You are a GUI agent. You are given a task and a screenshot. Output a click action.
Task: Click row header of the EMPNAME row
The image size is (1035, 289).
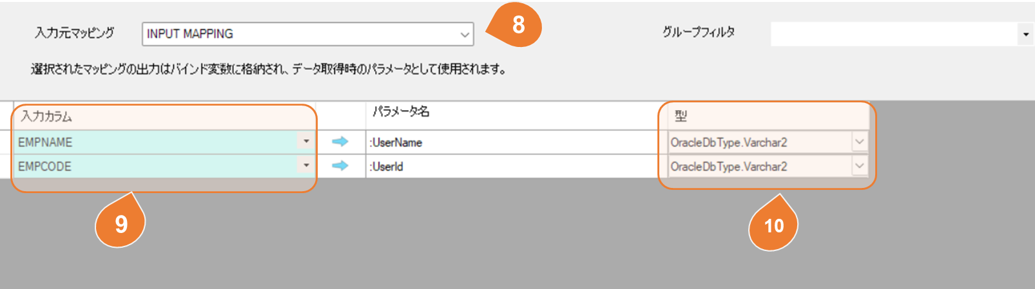(x=6, y=142)
